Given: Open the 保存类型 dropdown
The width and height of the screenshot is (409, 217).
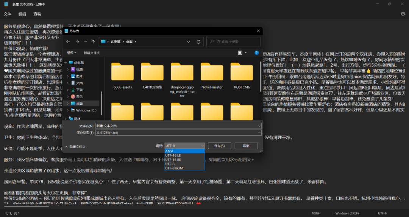Looking at the screenshot, I should click(x=259, y=133).
